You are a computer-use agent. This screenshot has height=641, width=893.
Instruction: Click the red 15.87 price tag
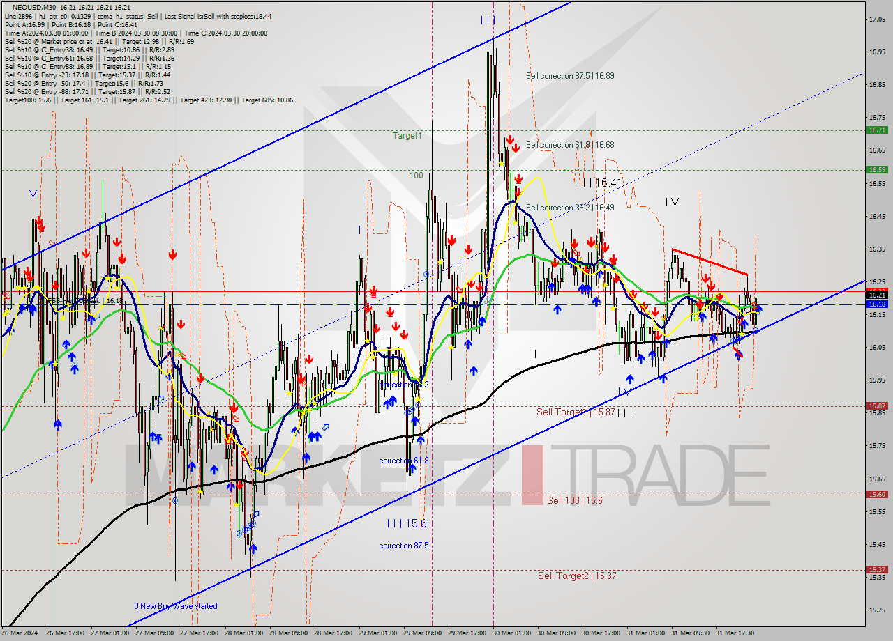877,406
